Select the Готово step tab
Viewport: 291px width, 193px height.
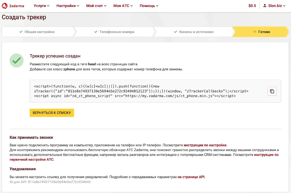tap(261, 32)
